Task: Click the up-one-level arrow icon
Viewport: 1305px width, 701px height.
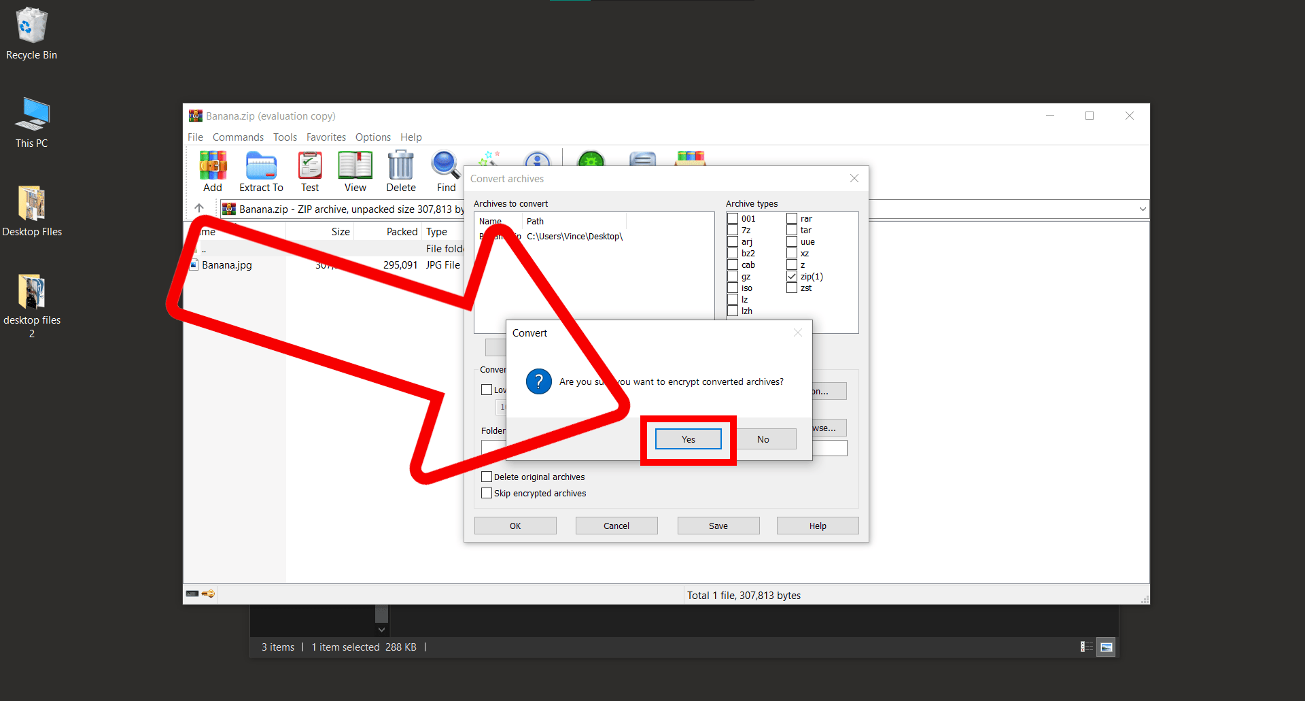Action: 198,208
